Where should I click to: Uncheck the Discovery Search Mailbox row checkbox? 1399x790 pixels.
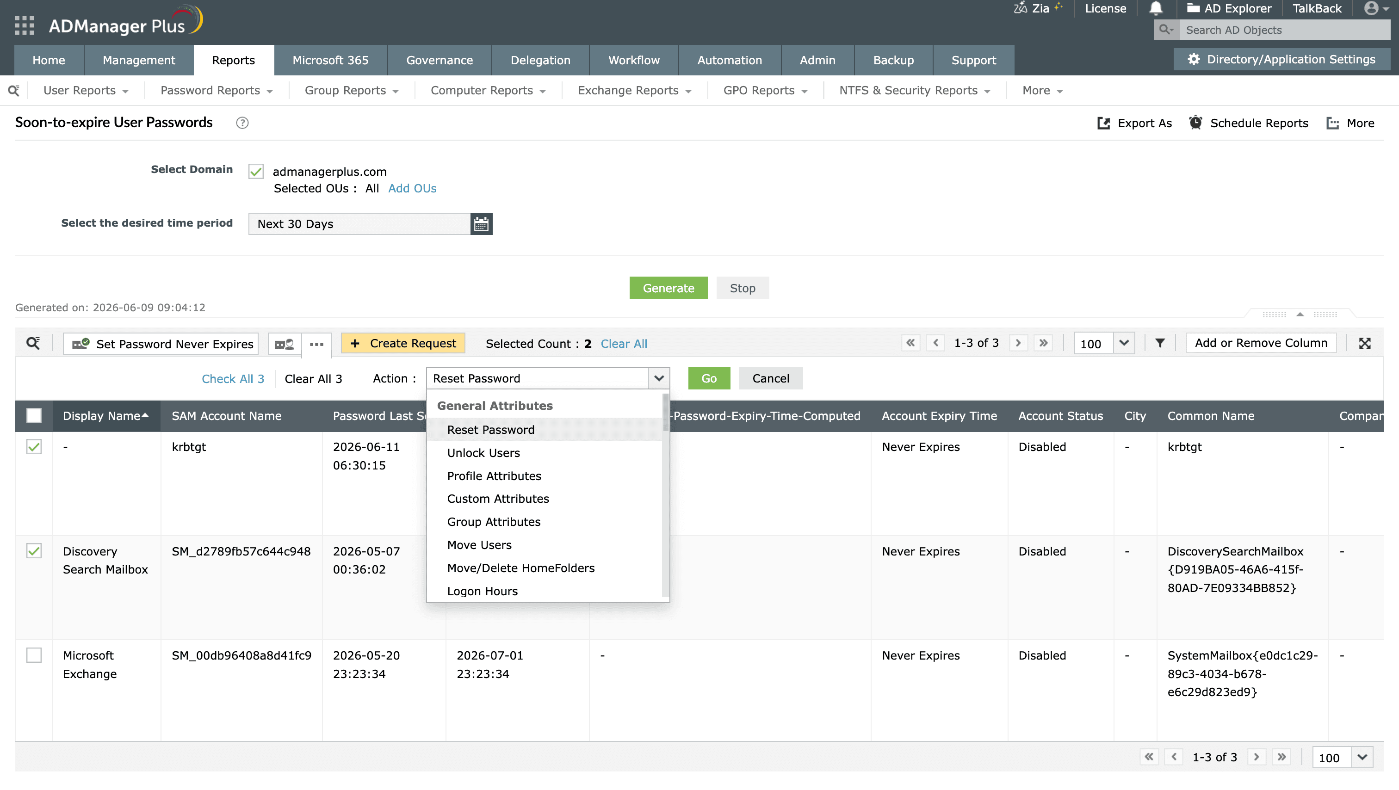[x=34, y=551]
